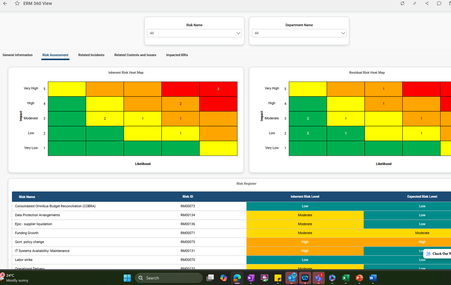Click the Inherent Risk Level column header
This screenshot has width=451, height=285.
coord(305,196)
